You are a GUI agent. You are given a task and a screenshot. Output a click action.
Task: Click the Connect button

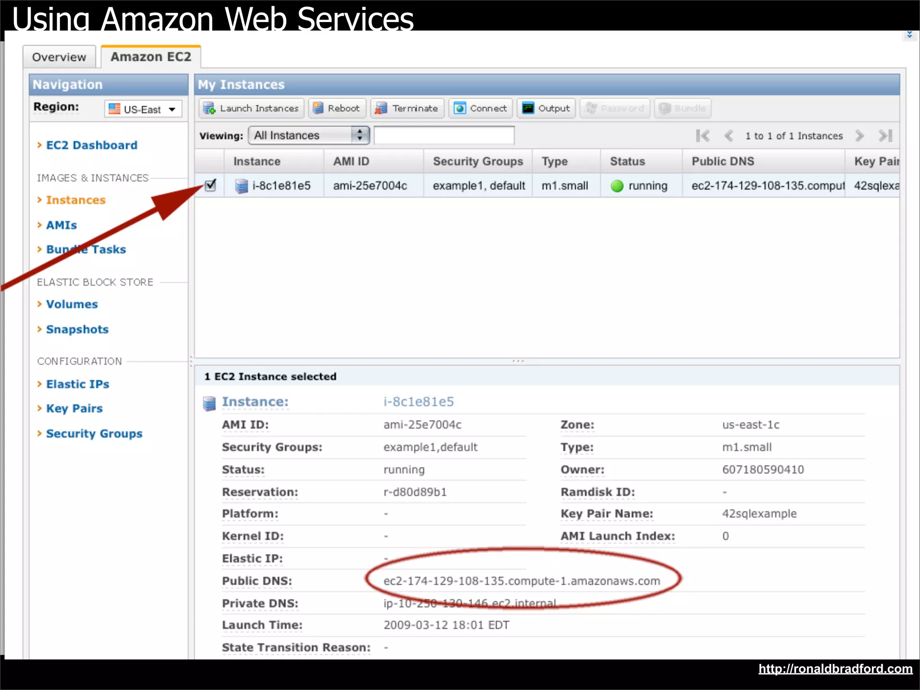tap(480, 108)
